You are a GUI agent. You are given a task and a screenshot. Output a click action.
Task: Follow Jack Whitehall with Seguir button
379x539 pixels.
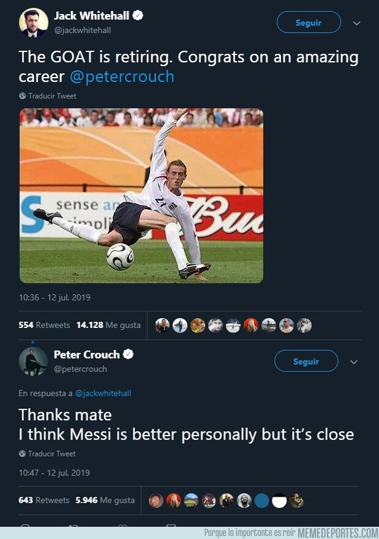pyautogui.click(x=309, y=23)
